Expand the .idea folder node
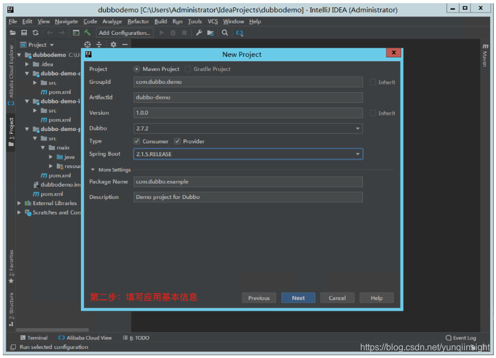496x358 pixels. pos(27,64)
